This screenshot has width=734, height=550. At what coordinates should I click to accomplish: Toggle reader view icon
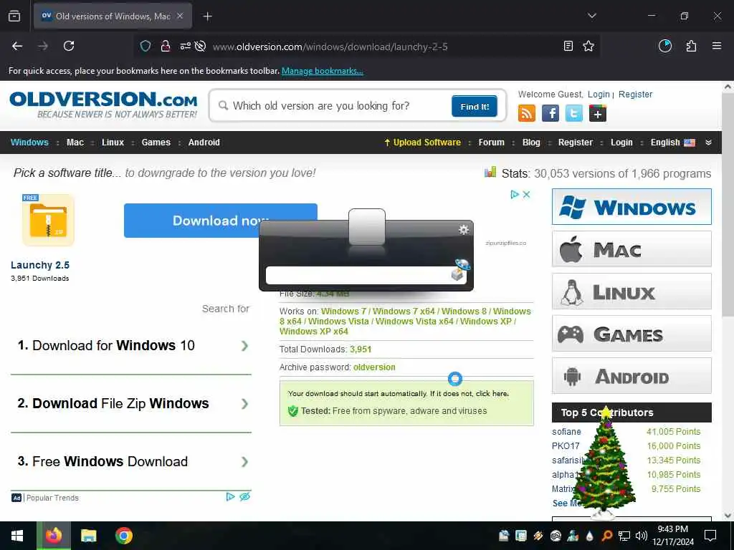pos(568,46)
